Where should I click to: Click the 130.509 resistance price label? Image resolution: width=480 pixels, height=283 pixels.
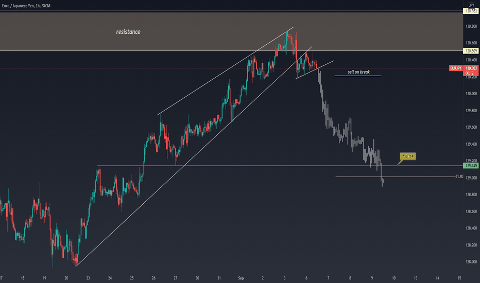[x=471, y=51]
